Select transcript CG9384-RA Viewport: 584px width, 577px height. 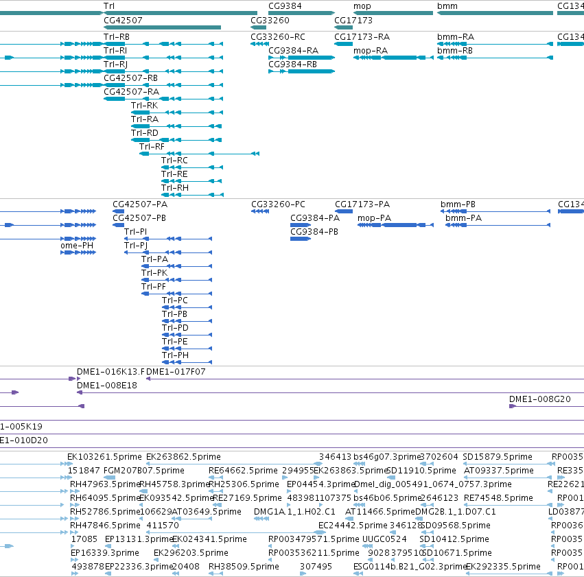pyautogui.click(x=294, y=50)
